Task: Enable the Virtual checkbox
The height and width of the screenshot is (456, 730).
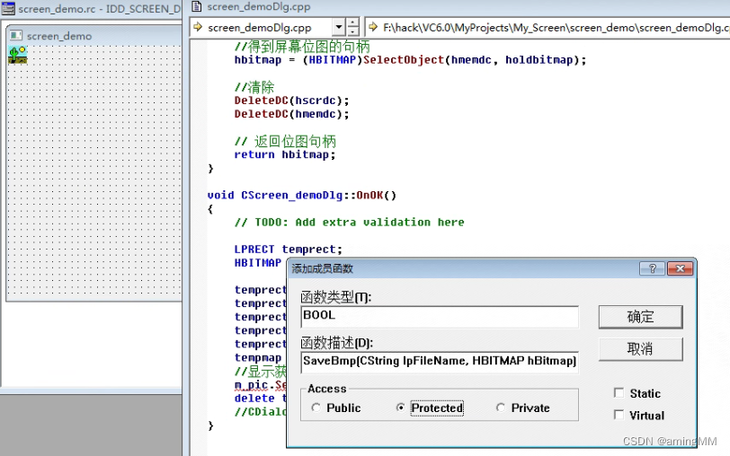Action: 619,415
